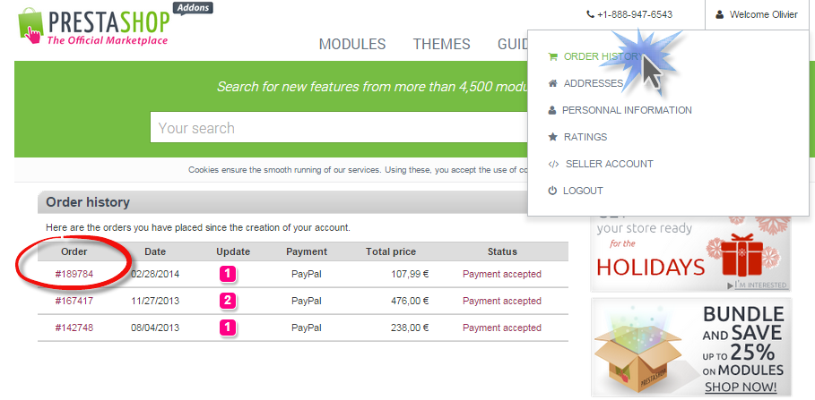Image resolution: width=815 pixels, height=400 pixels.
Task: Click Payment accepted status for 02/28/2014 order
Action: [502, 274]
